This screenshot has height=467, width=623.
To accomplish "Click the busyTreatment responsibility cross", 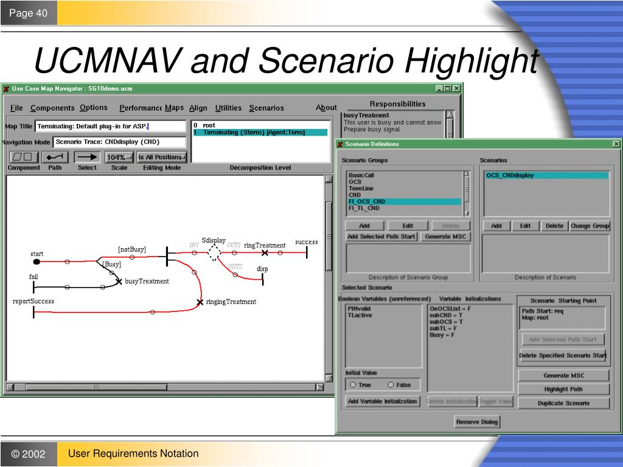I will tap(119, 281).
